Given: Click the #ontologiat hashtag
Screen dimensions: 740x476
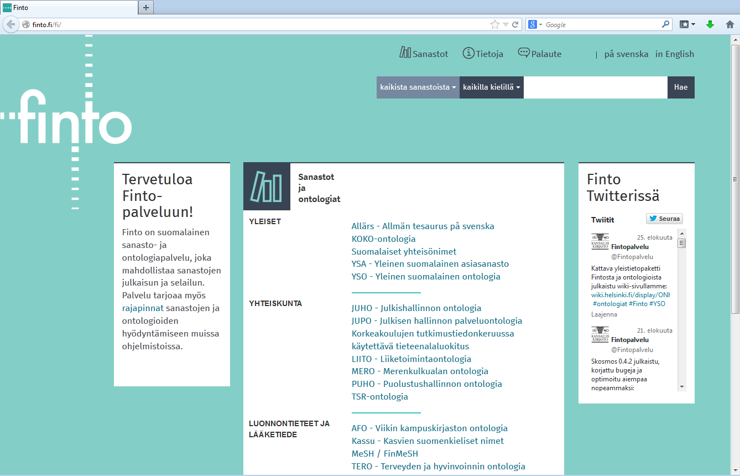Looking at the screenshot, I should [609, 304].
